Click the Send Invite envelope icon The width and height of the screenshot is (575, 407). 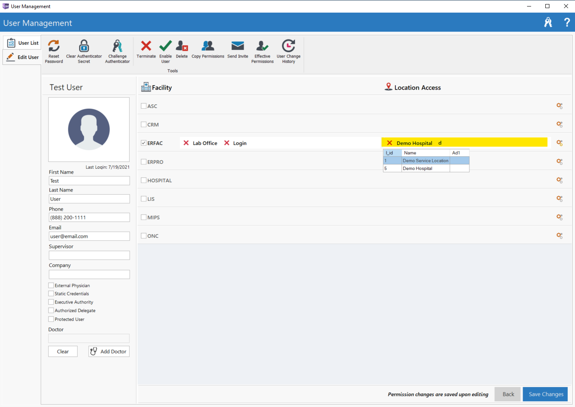[238, 46]
